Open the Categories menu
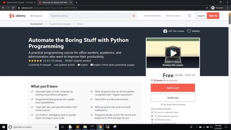Screen dimensions: 231x130 pos(36,16)
